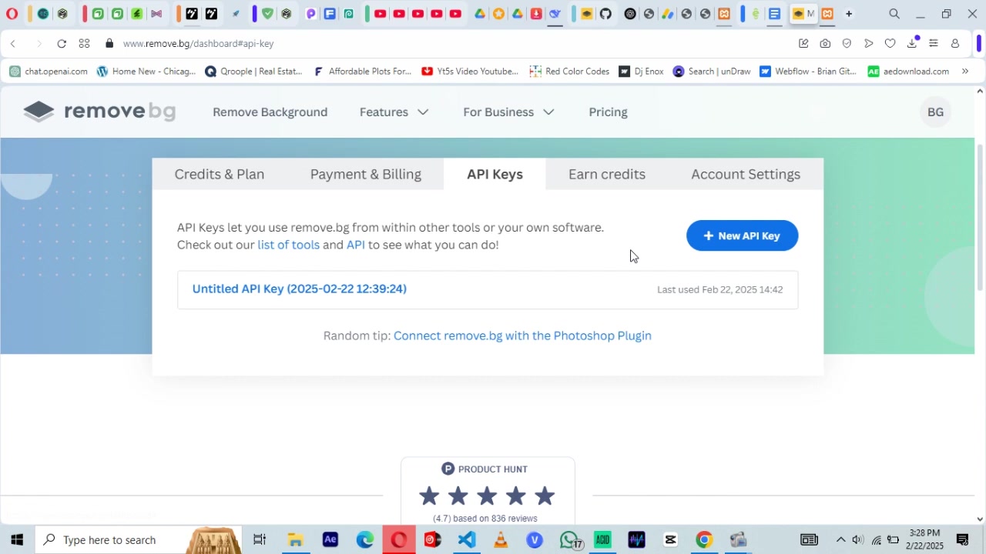
Task: Open the Credits & Plan tab
Action: point(220,174)
